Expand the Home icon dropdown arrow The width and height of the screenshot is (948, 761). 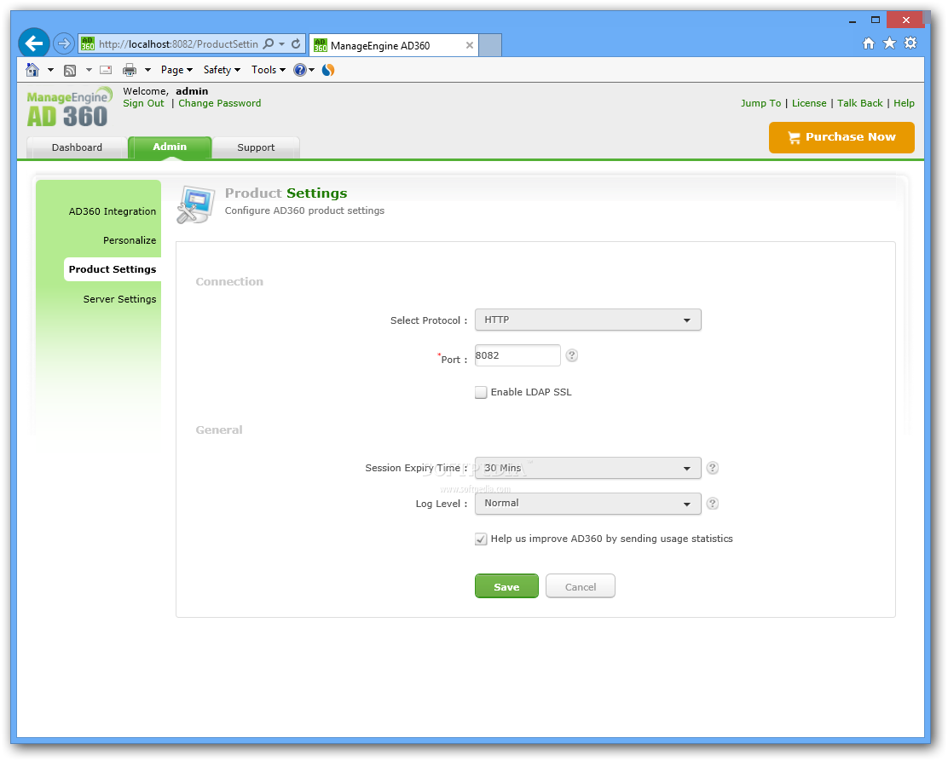tap(51, 70)
